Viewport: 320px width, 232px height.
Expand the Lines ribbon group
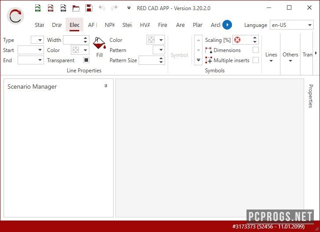(x=271, y=57)
